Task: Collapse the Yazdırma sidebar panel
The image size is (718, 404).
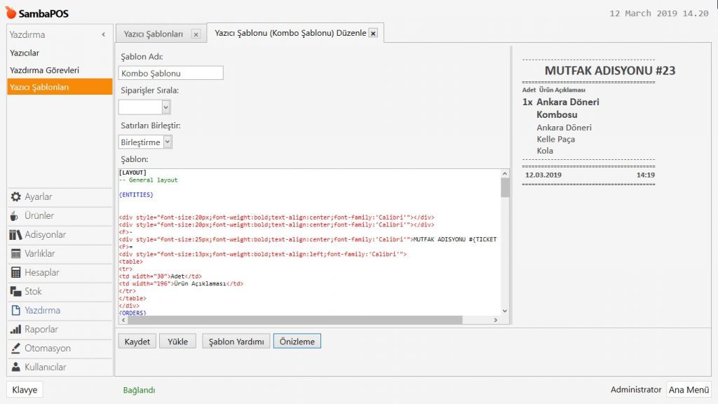Action: click(x=104, y=34)
